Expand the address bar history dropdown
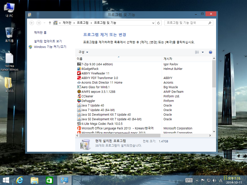The height and width of the screenshot is (185, 247). [x=153, y=23]
